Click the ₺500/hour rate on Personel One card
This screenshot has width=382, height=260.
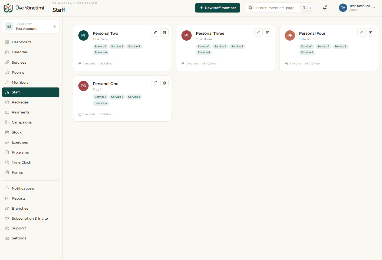[x=106, y=114]
